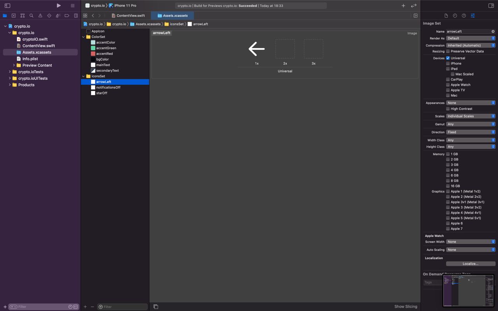This screenshot has height=311, width=498.
Task: Select the accentGreen color asset
Action: [106, 48]
